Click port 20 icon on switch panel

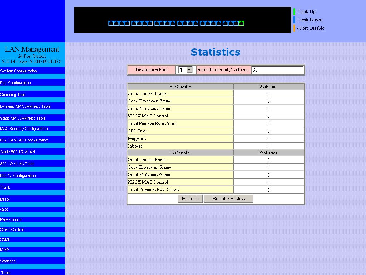(x=218, y=23)
